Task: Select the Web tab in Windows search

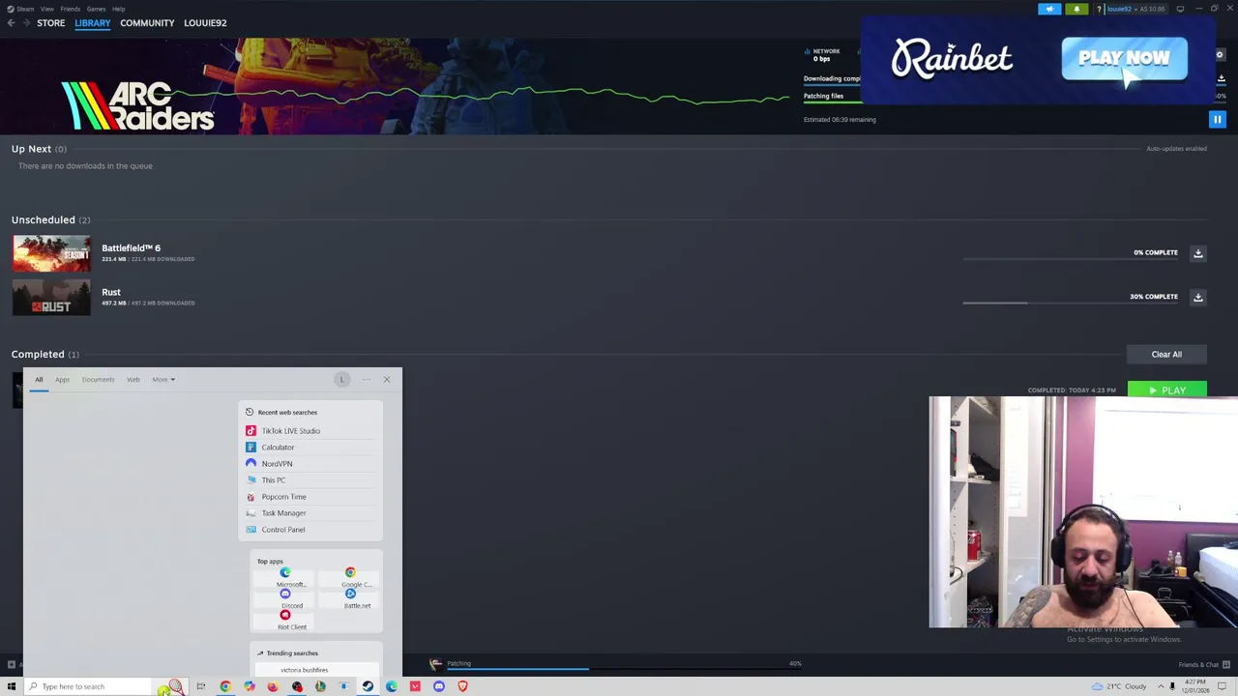Action: (x=133, y=380)
